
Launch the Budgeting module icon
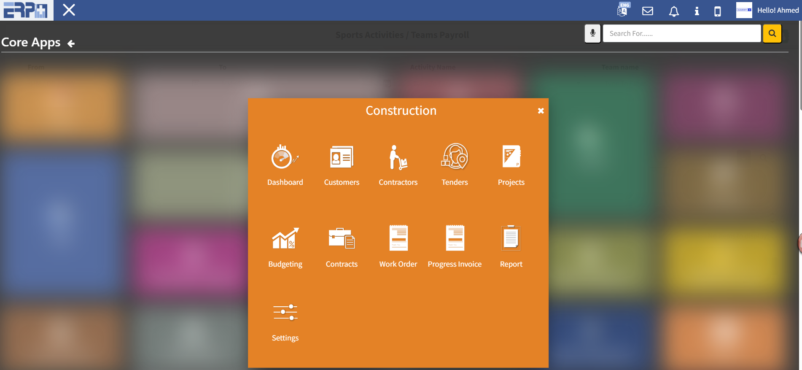pos(285,238)
